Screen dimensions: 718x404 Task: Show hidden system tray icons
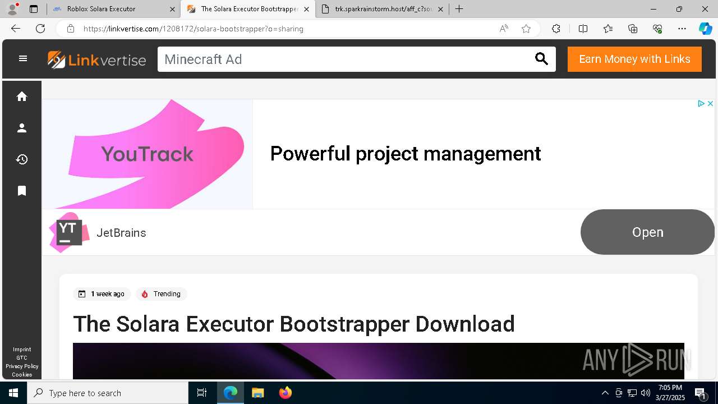point(605,393)
